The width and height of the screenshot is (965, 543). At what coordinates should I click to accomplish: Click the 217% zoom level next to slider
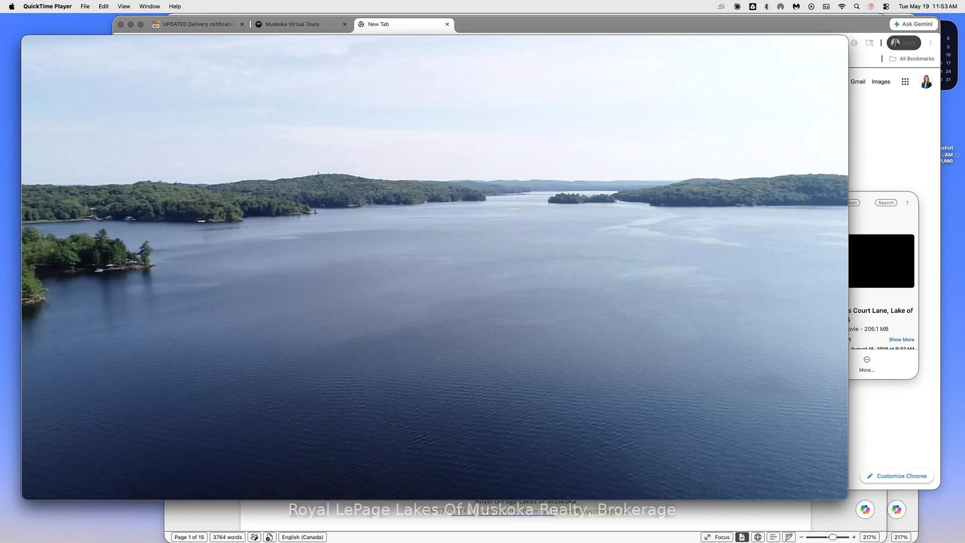tap(869, 537)
